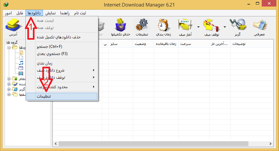279x151 pixels.
Task: Expand the Queues tree node
Action: click(9, 94)
